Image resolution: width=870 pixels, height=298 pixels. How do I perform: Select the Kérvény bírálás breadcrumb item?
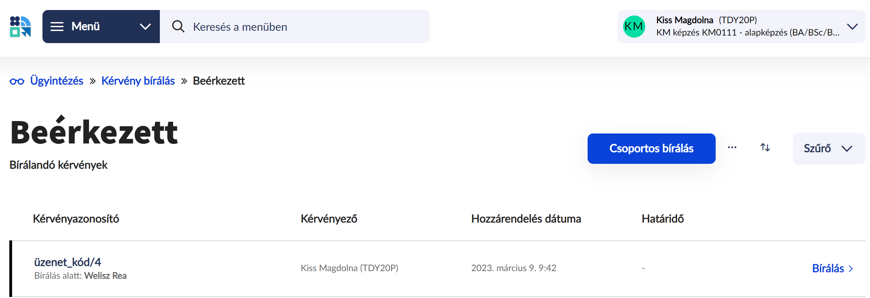click(138, 81)
